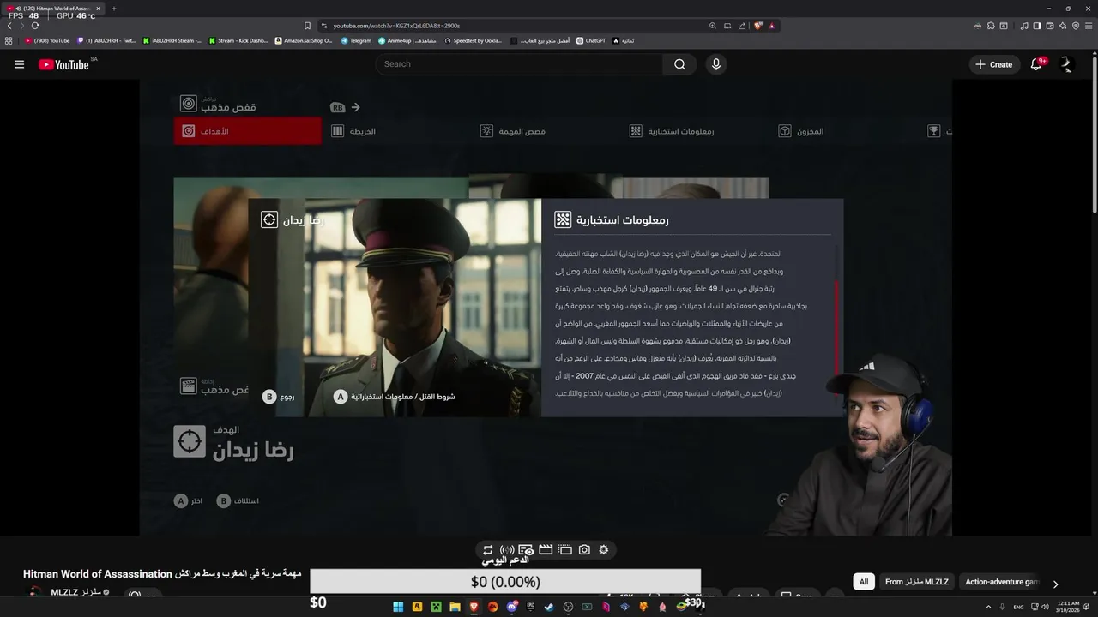Click the target crosshair icon beside الهدف
Viewport: 1098px width, 617px height.
pyautogui.click(x=190, y=441)
